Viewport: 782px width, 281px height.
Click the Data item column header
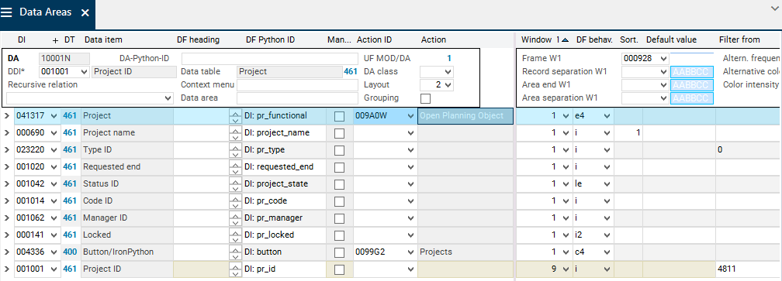click(x=103, y=39)
